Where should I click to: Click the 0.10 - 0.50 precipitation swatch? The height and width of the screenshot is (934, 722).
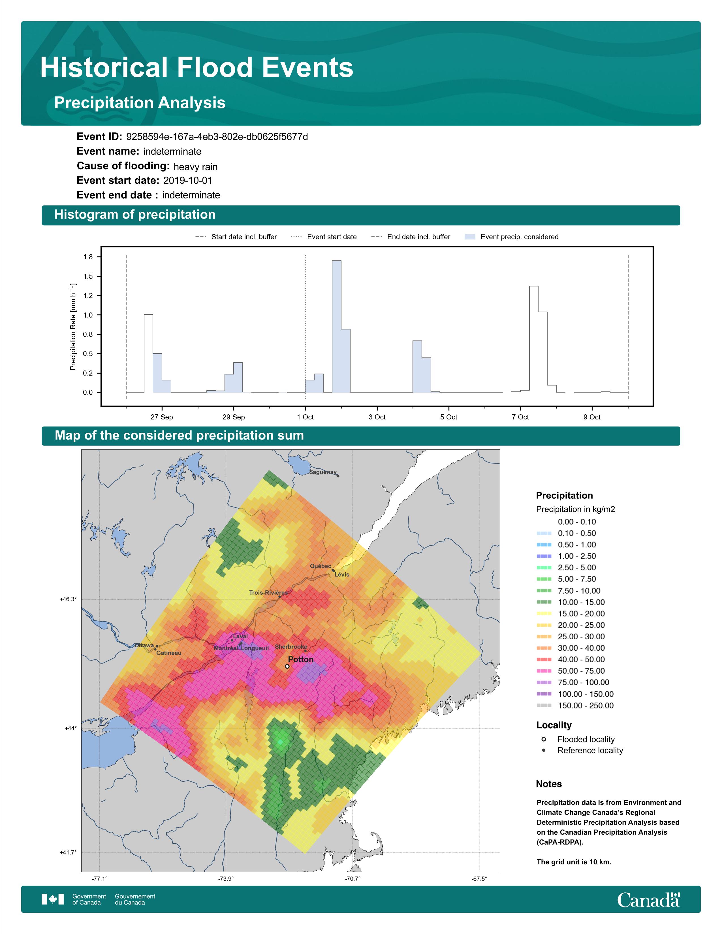point(544,533)
